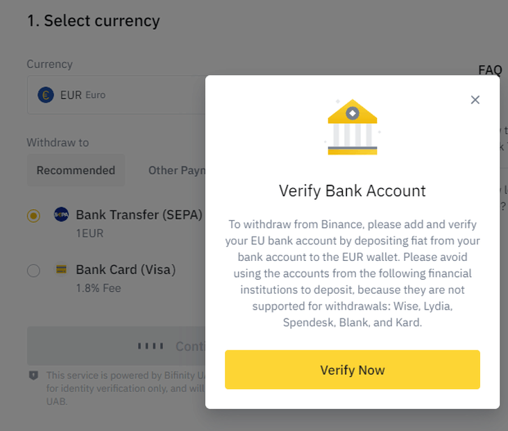Click the Euro currency coin icon
The width and height of the screenshot is (508, 431).
pos(46,95)
